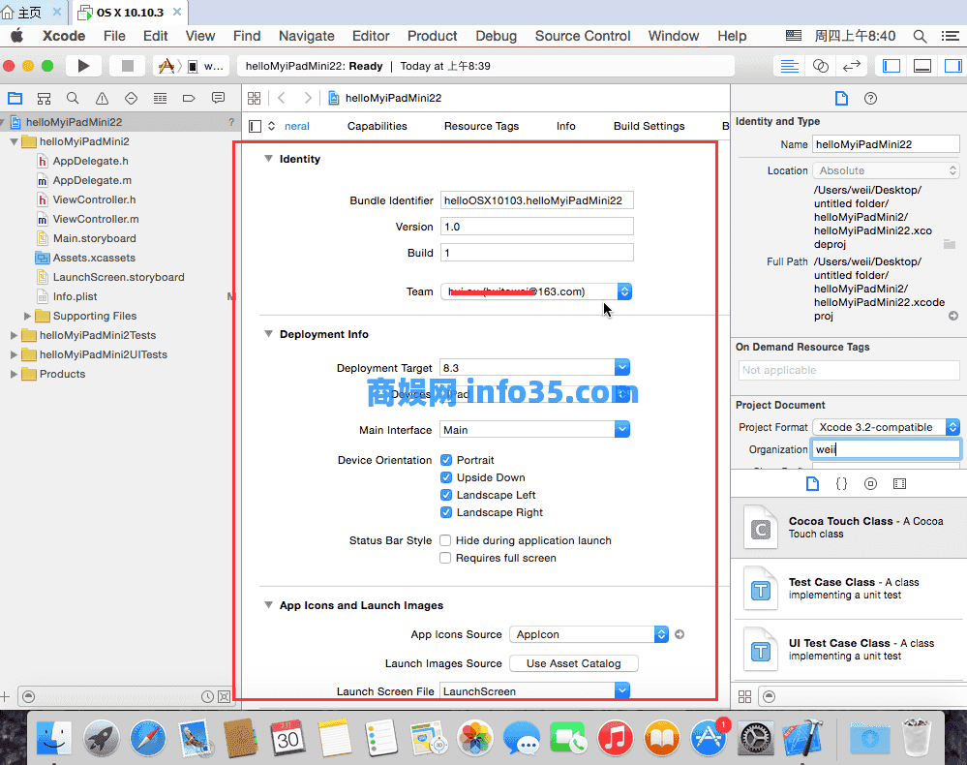Image resolution: width=967 pixels, height=765 pixels.
Task: Open the Editor menu
Action: pos(371,36)
